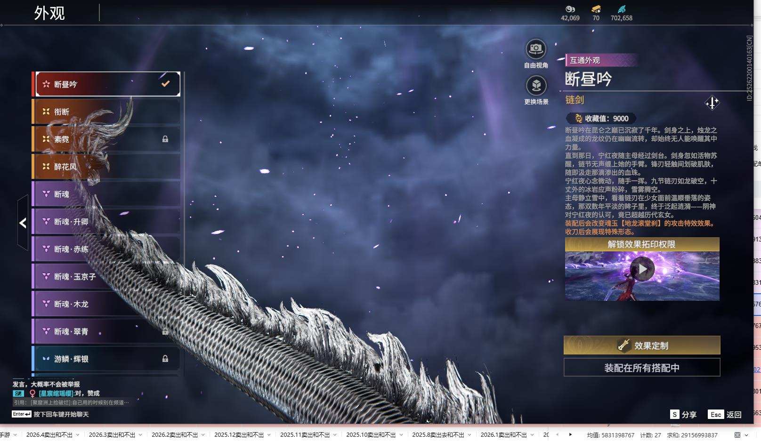Click the 互通外观 tag label
The width and height of the screenshot is (761, 442).
[585, 60]
